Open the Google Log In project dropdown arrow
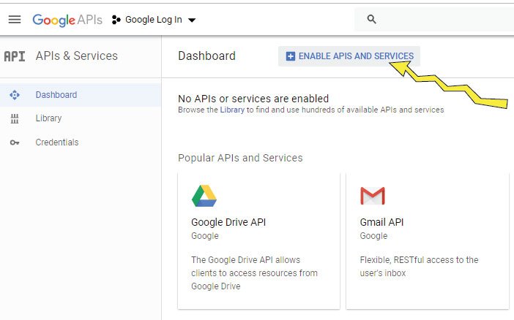 (x=192, y=20)
